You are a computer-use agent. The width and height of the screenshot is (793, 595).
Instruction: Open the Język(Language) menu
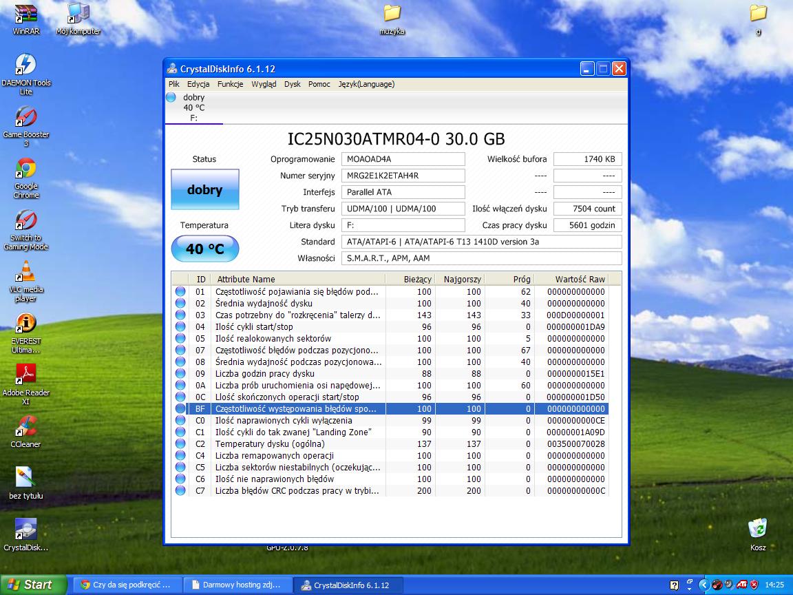pos(367,84)
